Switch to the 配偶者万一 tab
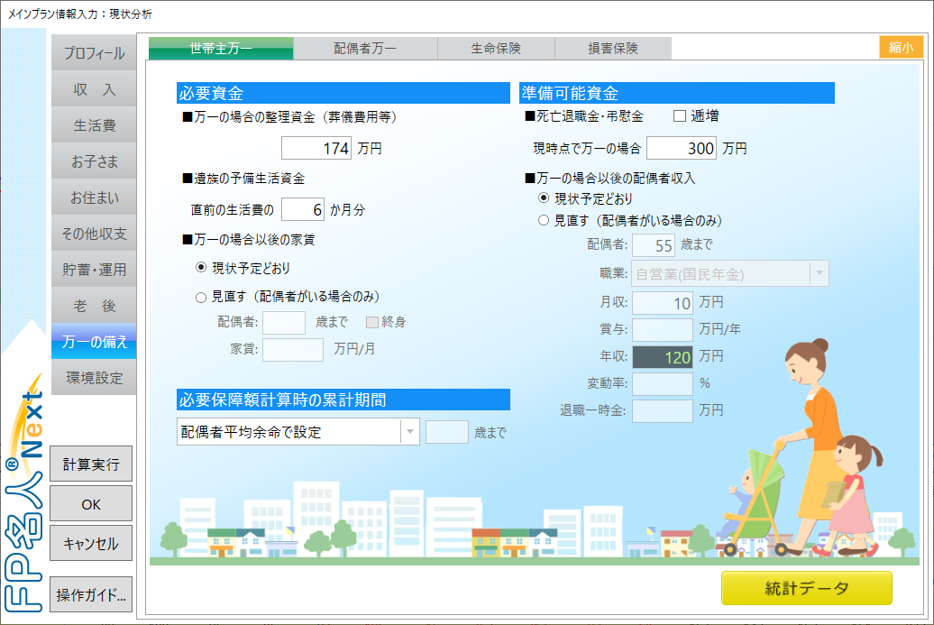Image resolution: width=934 pixels, height=625 pixels. point(365,49)
